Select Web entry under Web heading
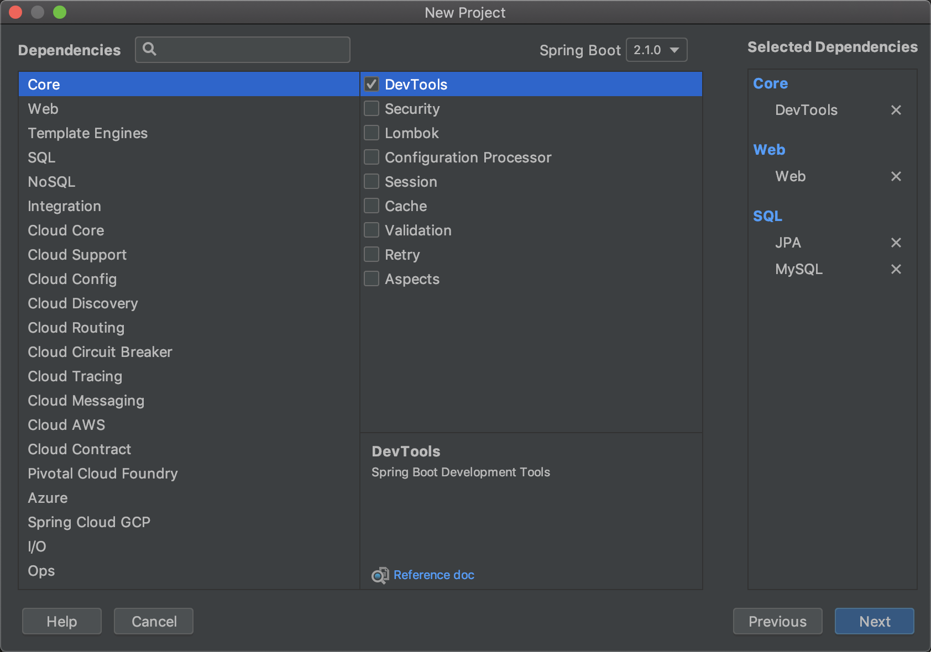 (791, 176)
